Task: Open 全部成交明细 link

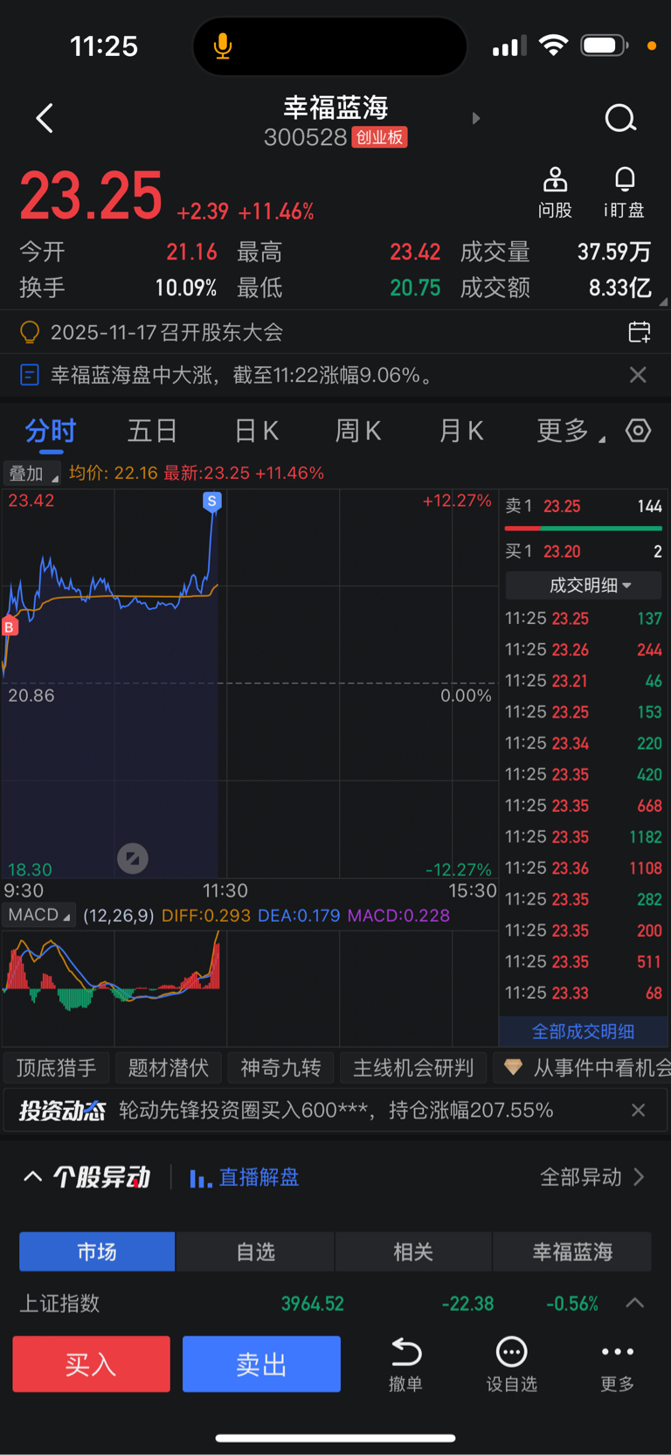Action: pyautogui.click(x=584, y=1031)
